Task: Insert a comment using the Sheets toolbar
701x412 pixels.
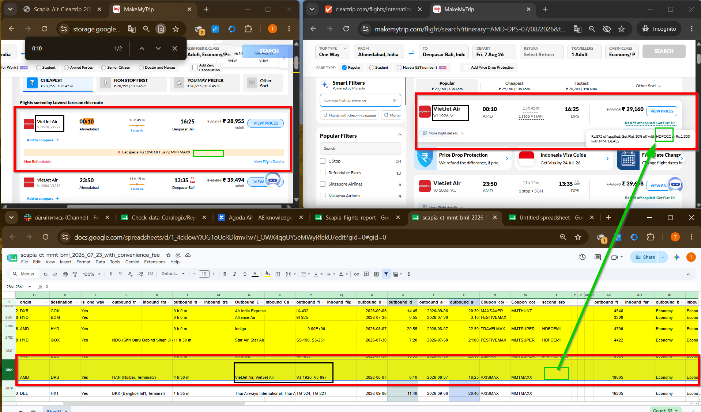Action: click(366, 274)
